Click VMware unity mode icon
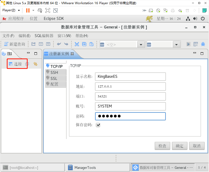 [x=56, y=10]
